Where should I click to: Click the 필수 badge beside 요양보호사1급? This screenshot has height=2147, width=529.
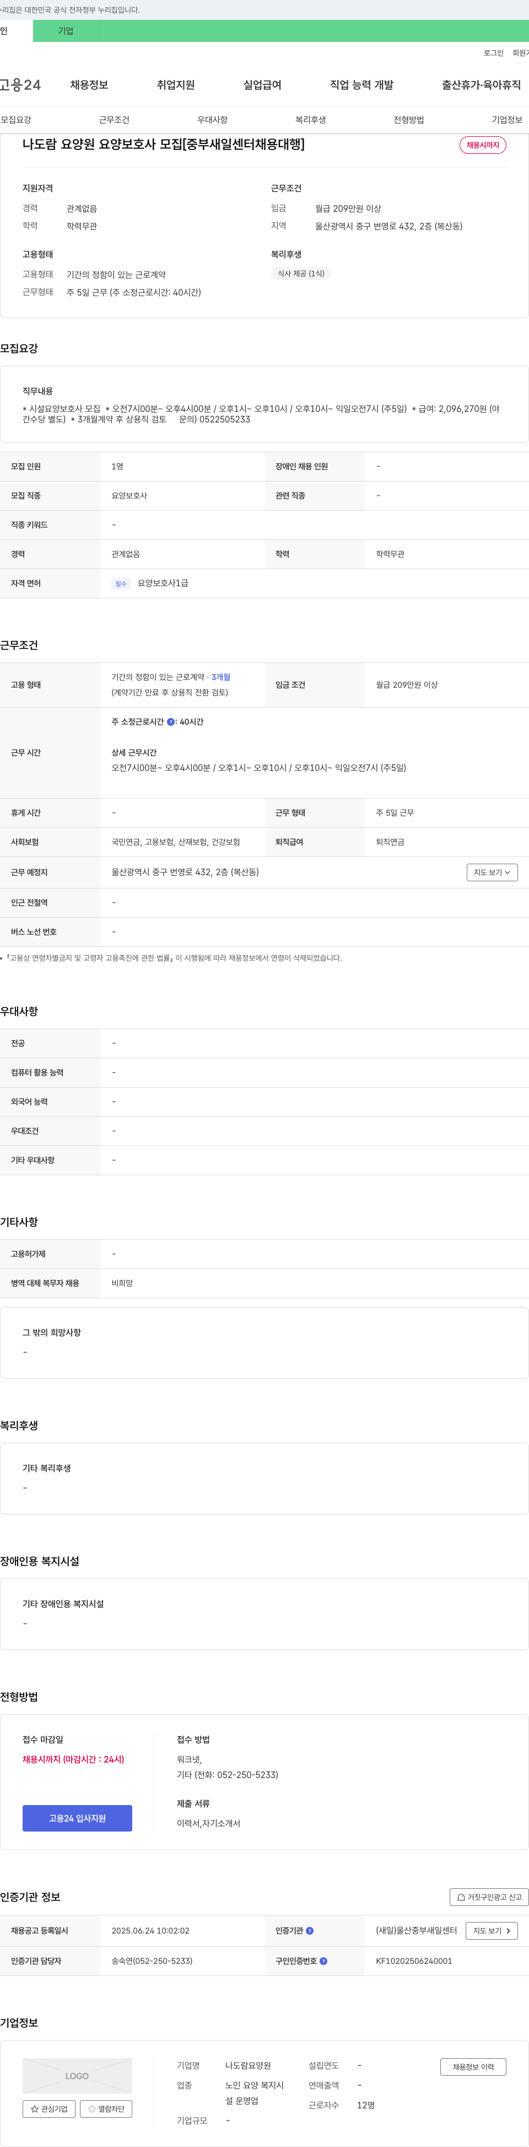[121, 583]
